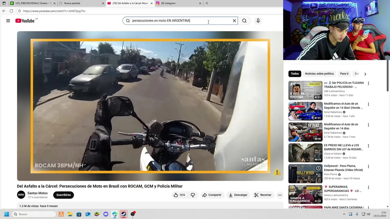Open History Latinoamérica channel link
This screenshot has height=219, width=390.
336,195
